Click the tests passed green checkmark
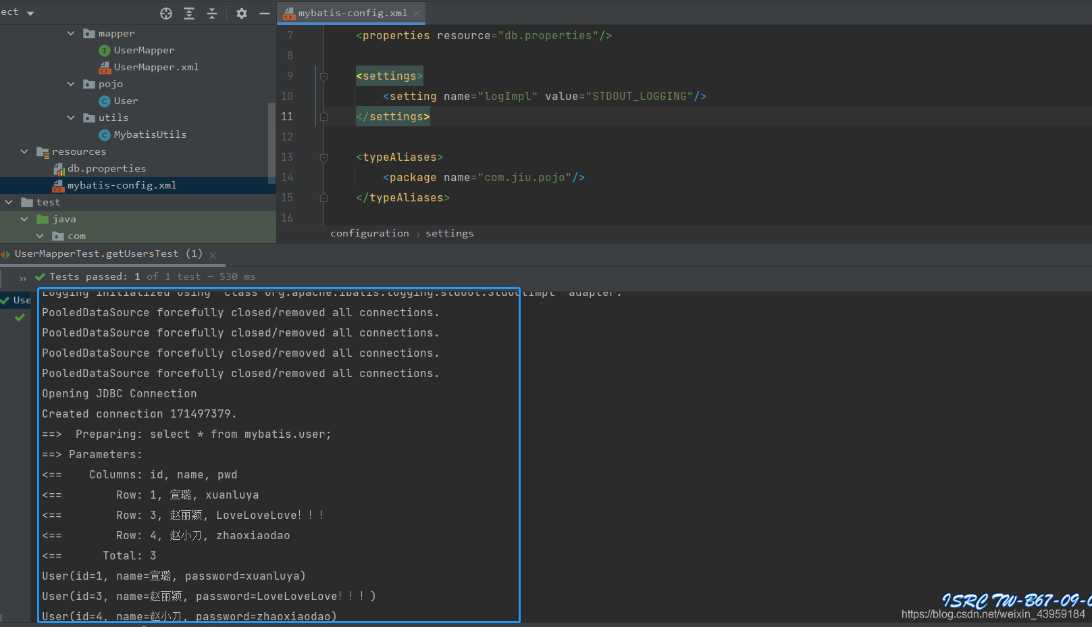Viewport: 1092px width, 627px height. tap(40, 276)
